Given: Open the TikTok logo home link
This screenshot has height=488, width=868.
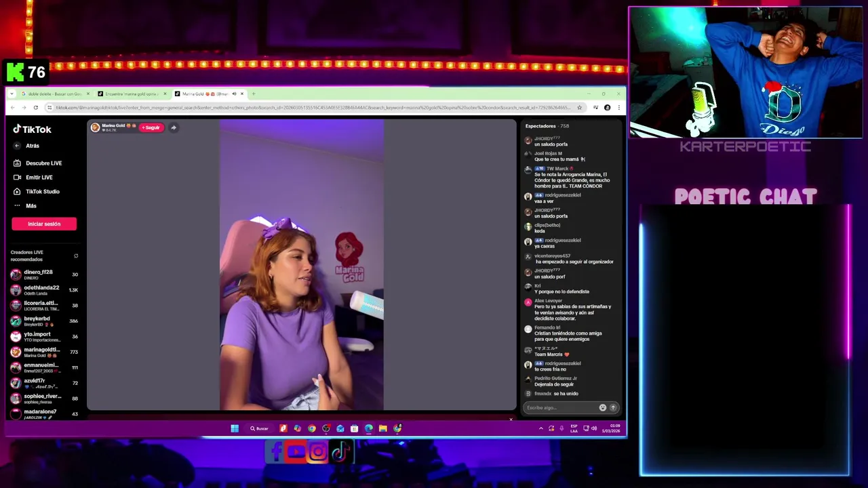Looking at the screenshot, I should pyautogui.click(x=32, y=129).
